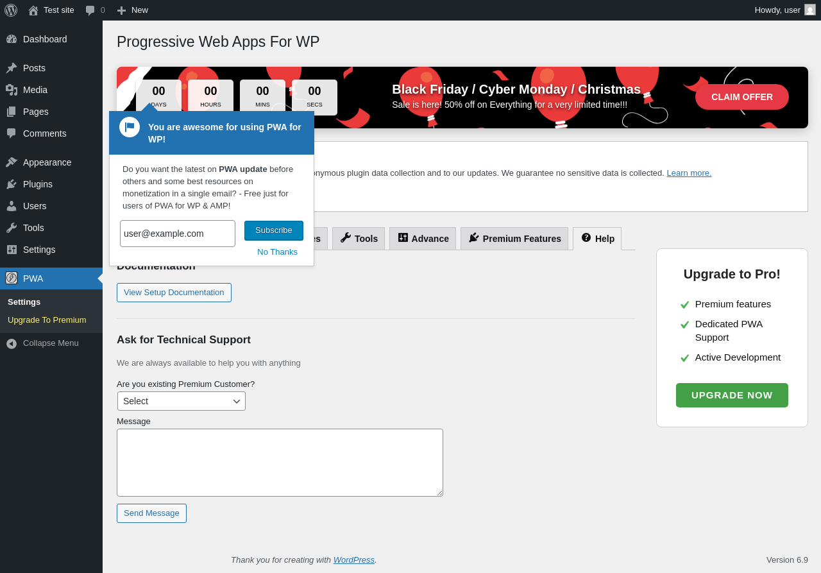
Task: Click the plus icon beside New
Action: pyautogui.click(x=121, y=10)
